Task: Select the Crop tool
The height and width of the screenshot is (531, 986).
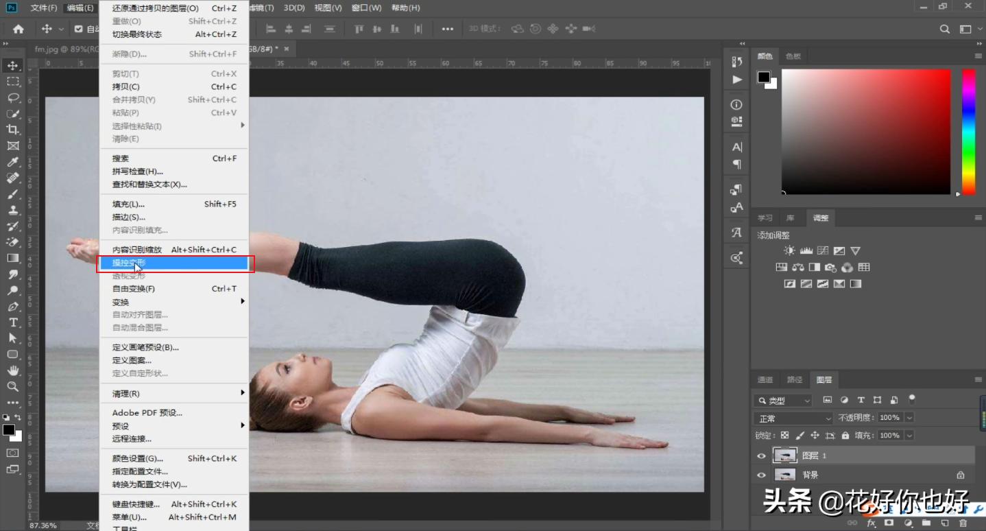Action: (12, 130)
